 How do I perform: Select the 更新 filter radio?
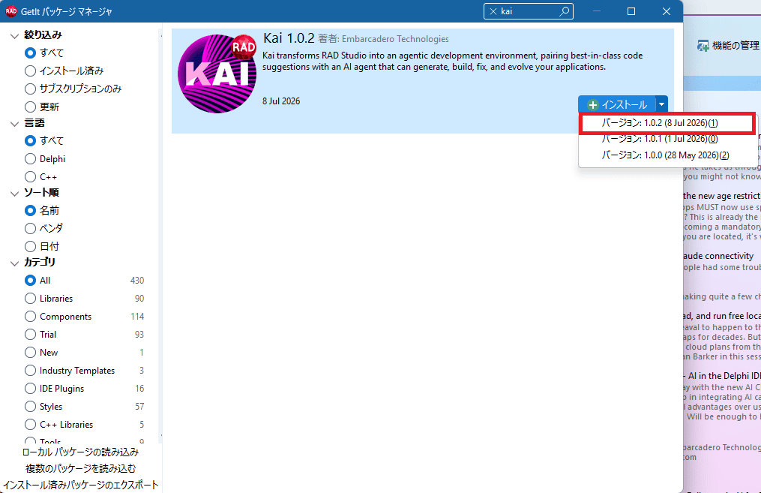click(30, 107)
